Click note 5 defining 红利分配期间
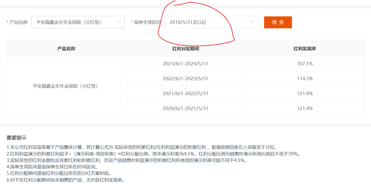The image size is (371, 187). point(59,173)
